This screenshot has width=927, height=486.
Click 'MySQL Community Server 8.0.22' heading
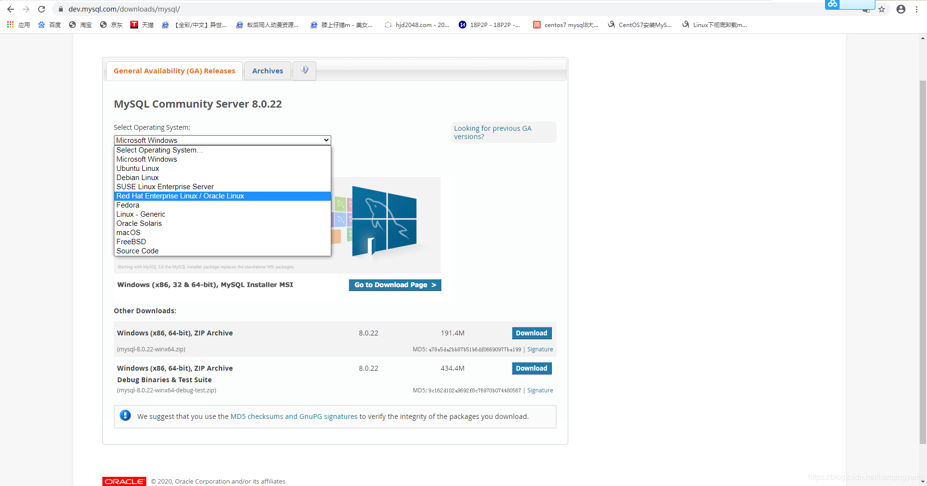(198, 104)
